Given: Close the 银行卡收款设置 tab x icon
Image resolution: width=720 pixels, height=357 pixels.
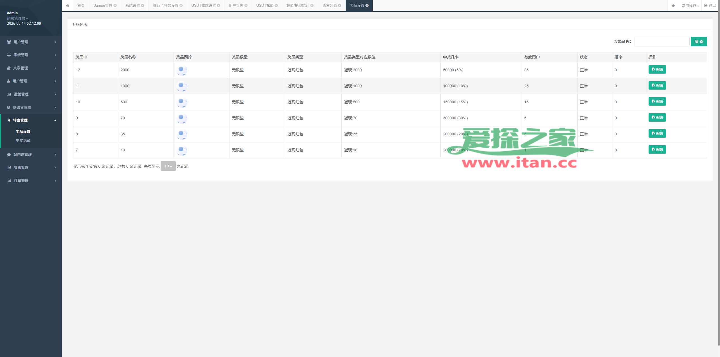Looking at the screenshot, I should click(181, 6).
